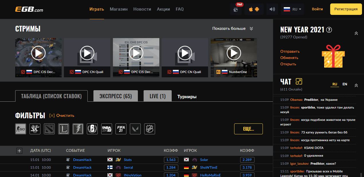
Task: Show more games with Еще... button
Action: point(248,129)
